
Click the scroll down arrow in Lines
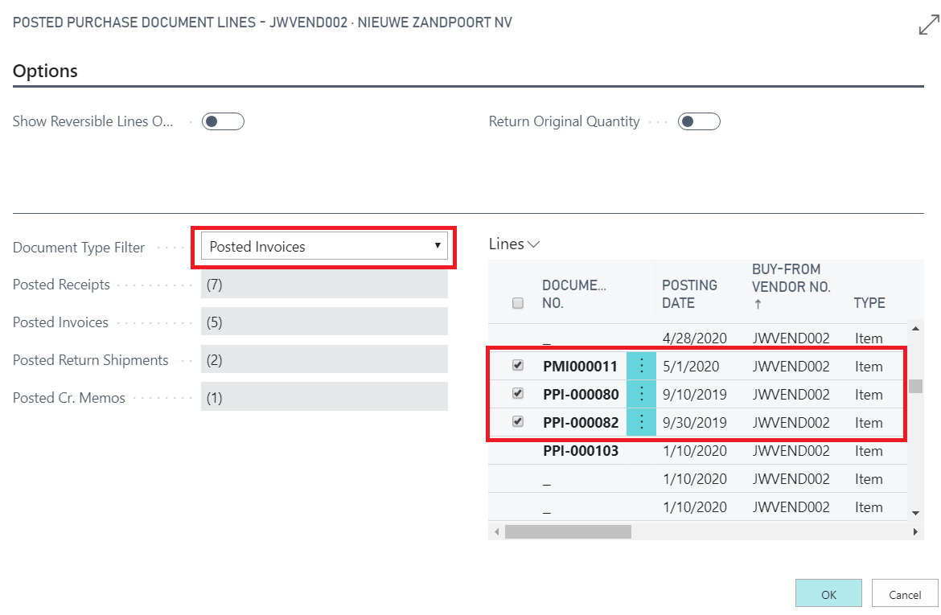(915, 513)
